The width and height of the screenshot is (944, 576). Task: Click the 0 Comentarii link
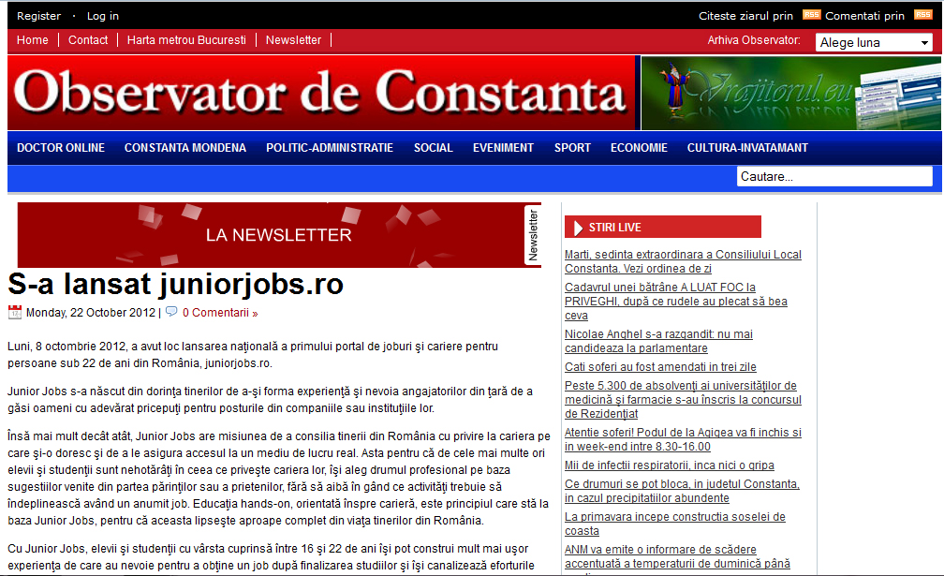click(x=220, y=313)
